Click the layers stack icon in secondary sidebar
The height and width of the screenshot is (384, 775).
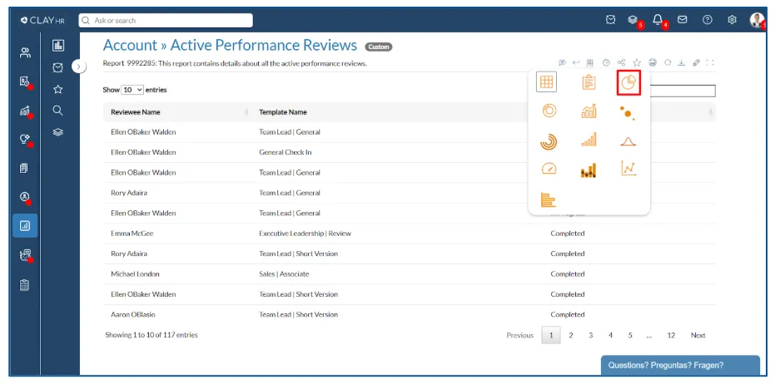(57, 132)
